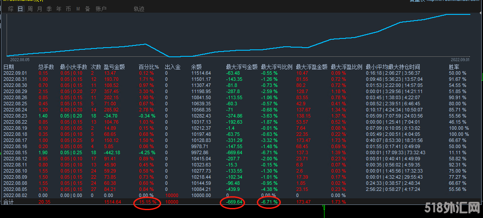The width and height of the screenshot is (483, 218).
Task: Click holding time 0:16:18 | 2:06:27 | 3:56:37
Action: tap(393, 73)
